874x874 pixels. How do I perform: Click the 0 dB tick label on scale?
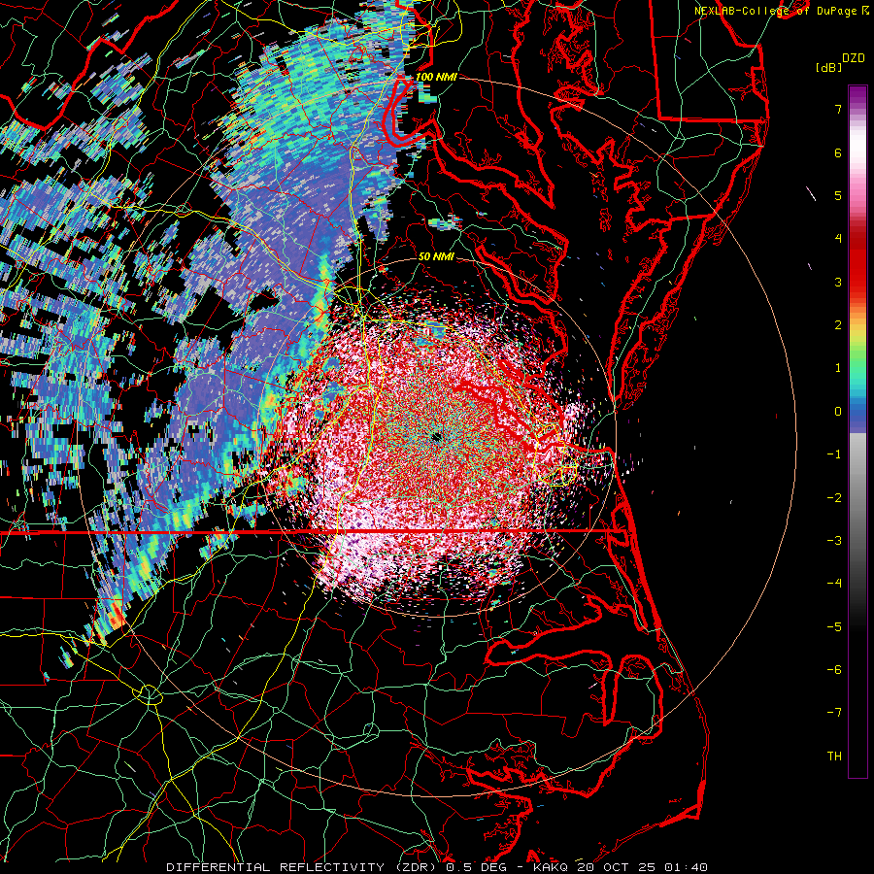point(838,412)
